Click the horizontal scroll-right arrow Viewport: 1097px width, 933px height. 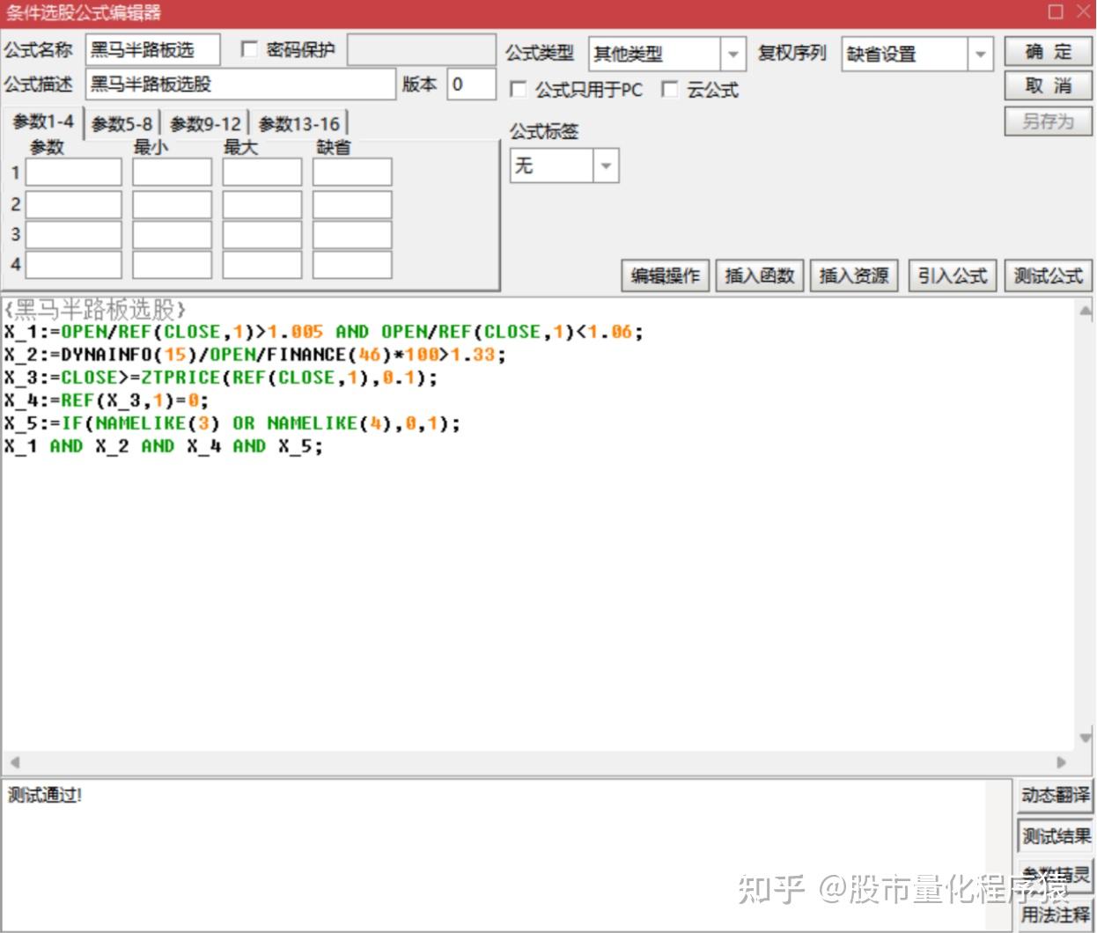click(x=1062, y=762)
